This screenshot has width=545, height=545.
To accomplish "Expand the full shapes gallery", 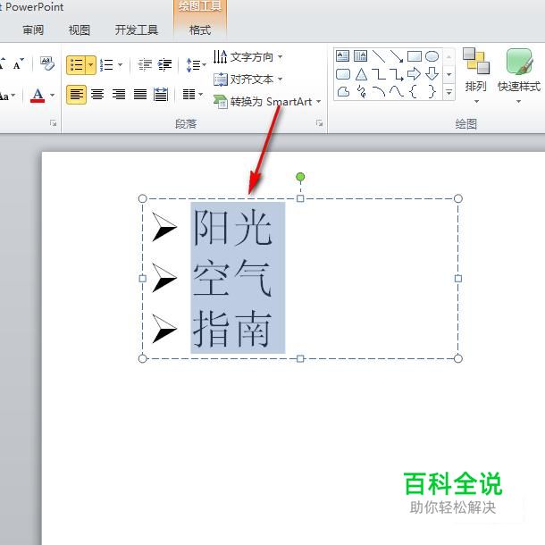I will [449, 92].
